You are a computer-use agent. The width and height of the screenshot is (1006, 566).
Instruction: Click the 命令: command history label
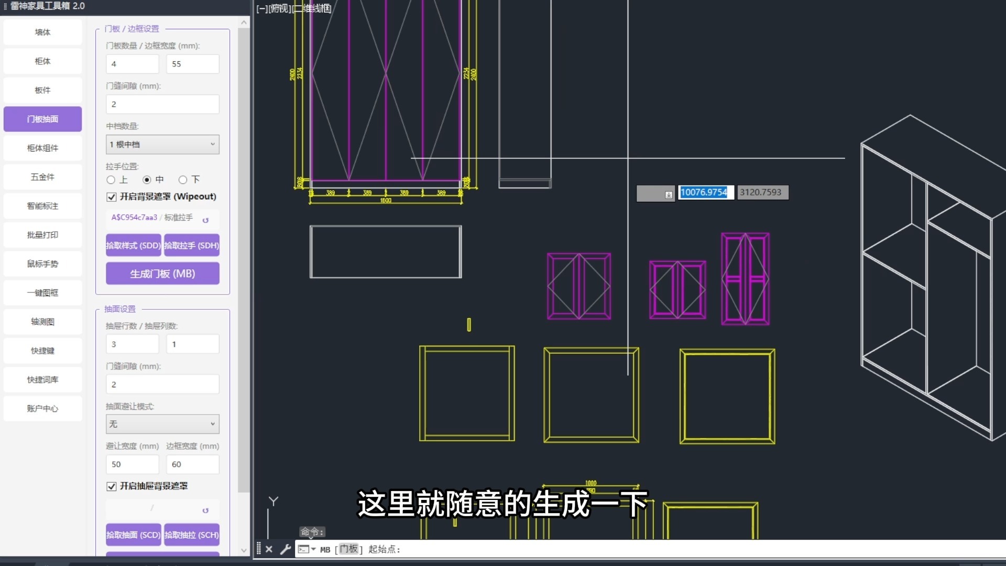point(312,532)
